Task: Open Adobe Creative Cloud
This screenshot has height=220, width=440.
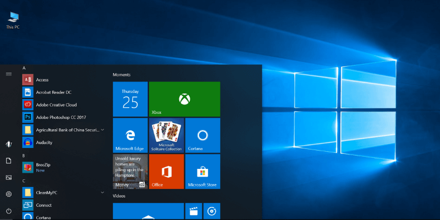Action: [x=56, y=105]
